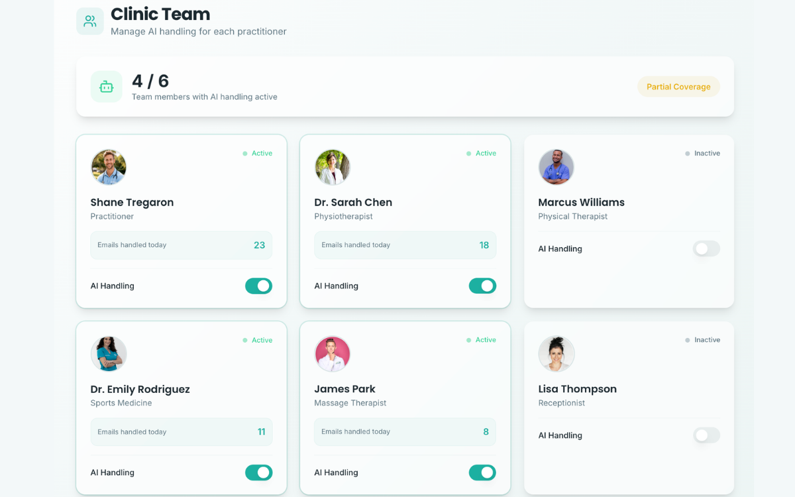
Task: Click the robot icon beside 4 / 6
Action: 107,87
